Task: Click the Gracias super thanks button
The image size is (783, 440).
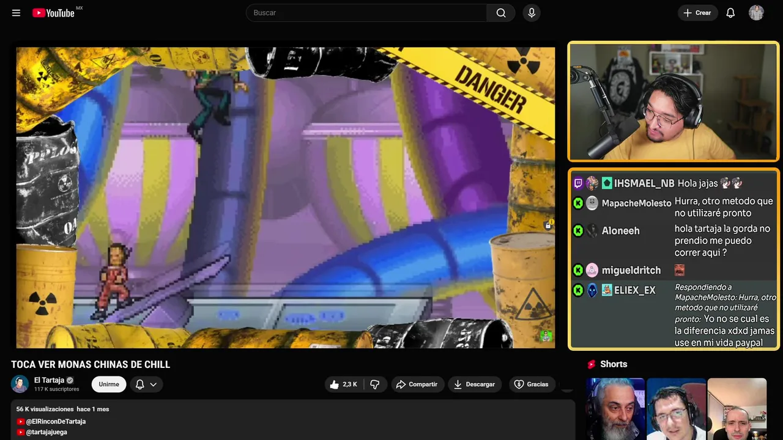Action: point(531,384)
